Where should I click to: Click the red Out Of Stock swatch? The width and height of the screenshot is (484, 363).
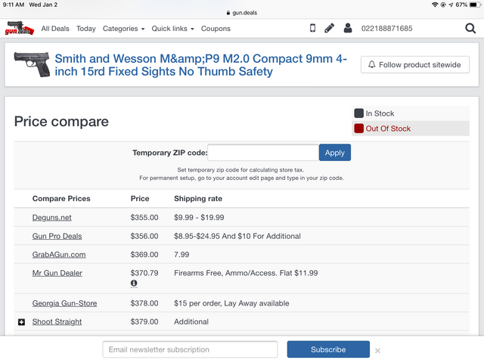click(358, 129)
